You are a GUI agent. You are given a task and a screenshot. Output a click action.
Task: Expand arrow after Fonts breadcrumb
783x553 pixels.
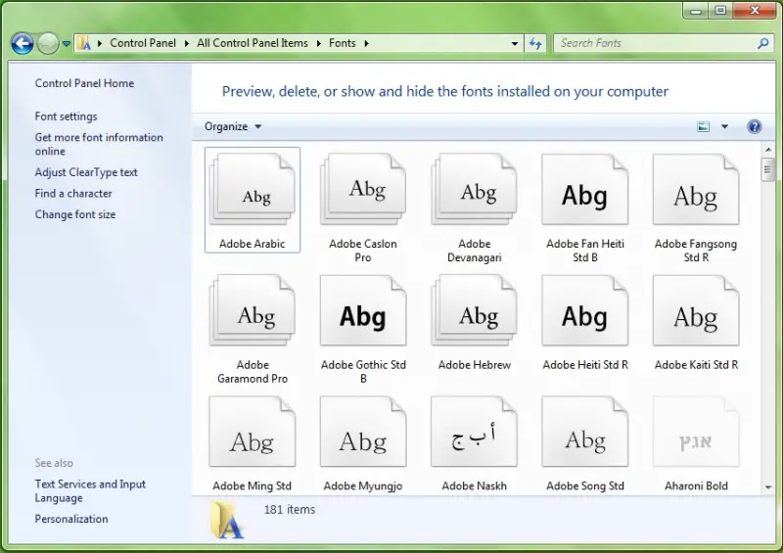tap(366, 43)
